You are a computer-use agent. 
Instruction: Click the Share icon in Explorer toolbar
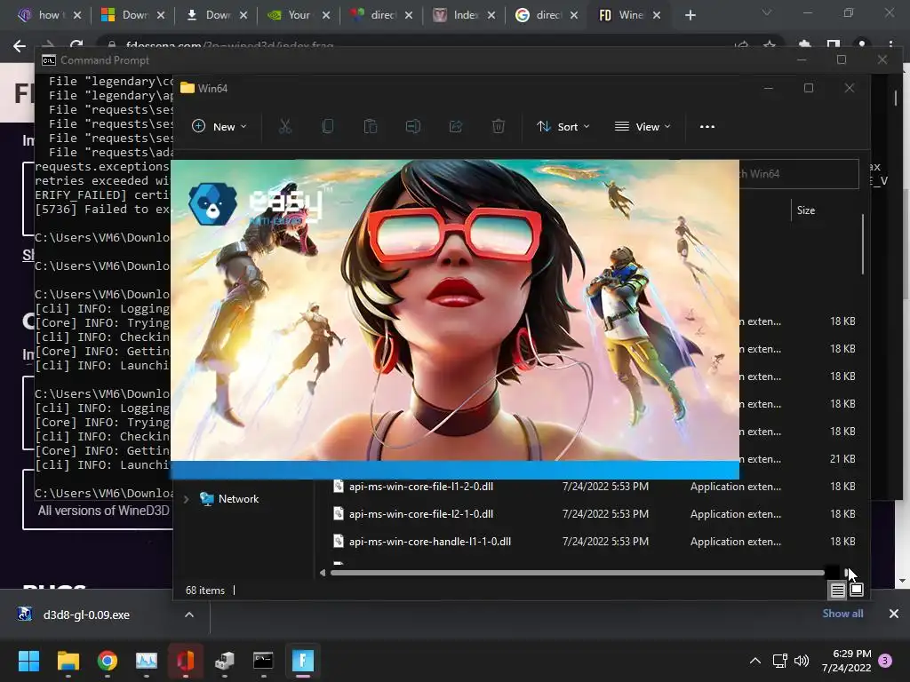456,126
